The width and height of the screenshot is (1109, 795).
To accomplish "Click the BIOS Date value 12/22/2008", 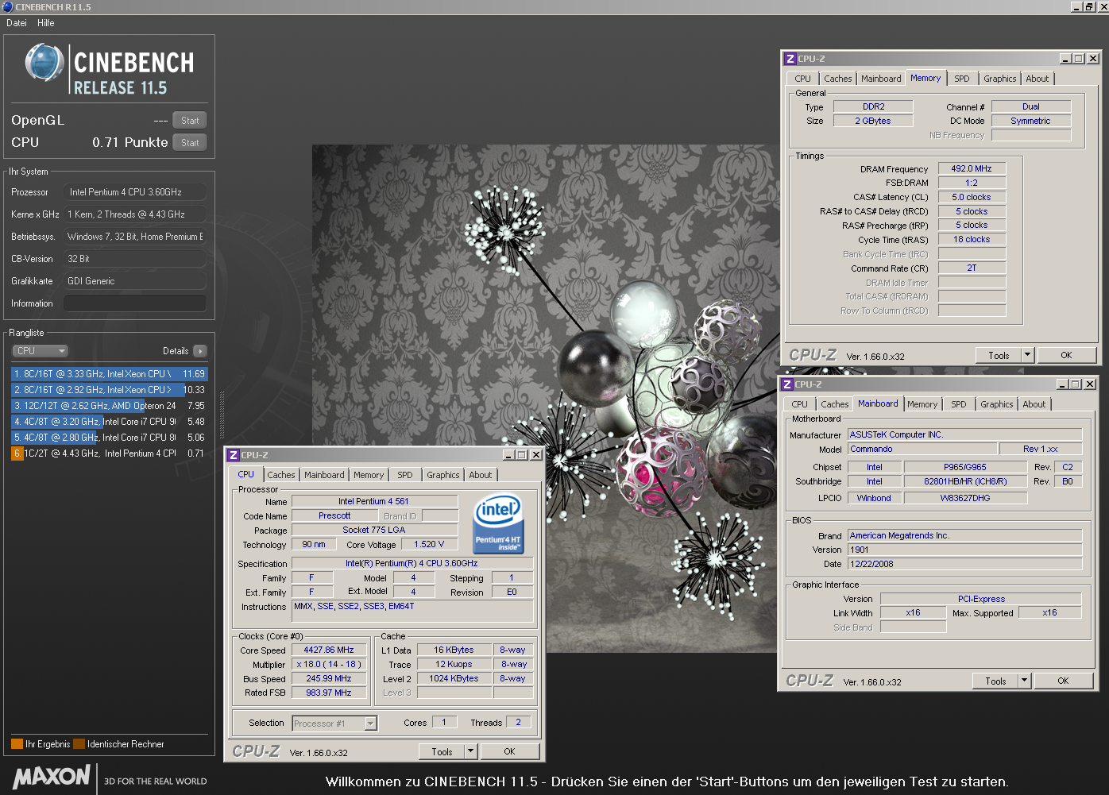I will pyautogui.click(x=964, y=564).
